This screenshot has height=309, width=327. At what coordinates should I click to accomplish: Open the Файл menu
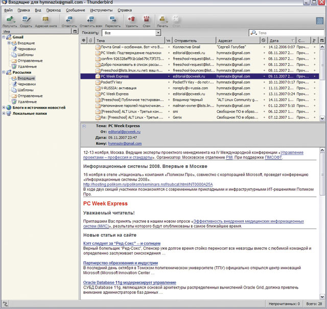click(x=8, y=10)
